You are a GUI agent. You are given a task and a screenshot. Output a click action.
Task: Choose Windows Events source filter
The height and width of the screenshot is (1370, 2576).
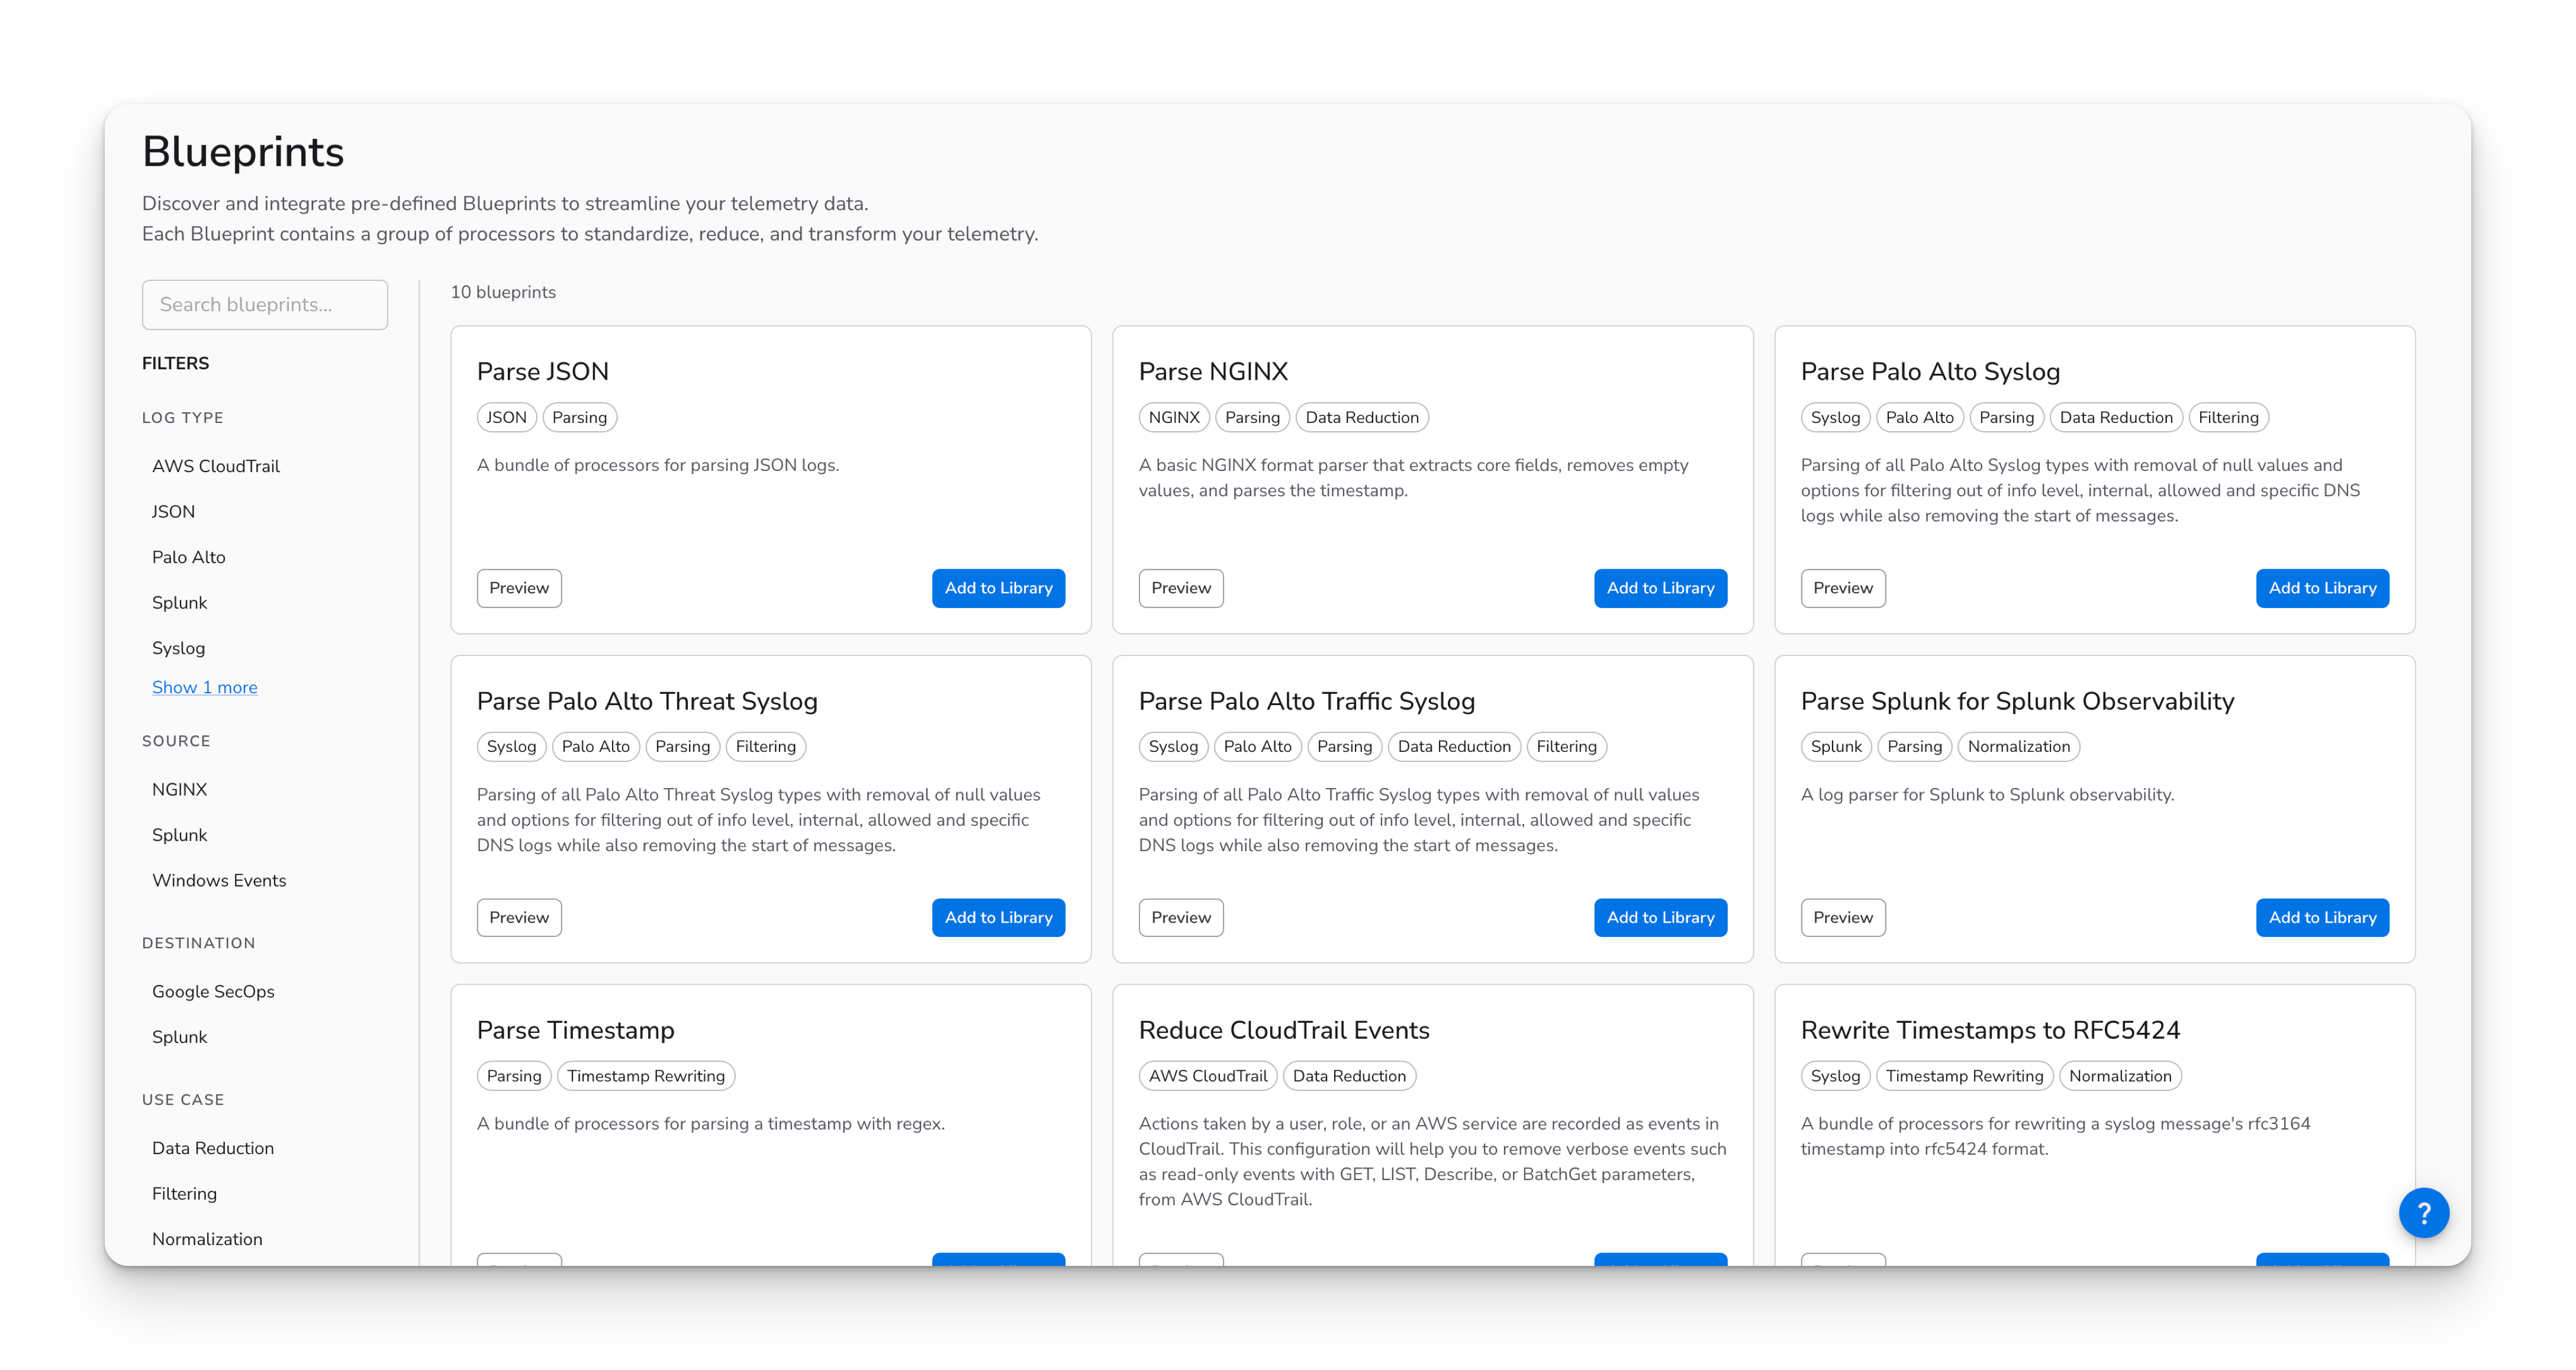[219, 880]
